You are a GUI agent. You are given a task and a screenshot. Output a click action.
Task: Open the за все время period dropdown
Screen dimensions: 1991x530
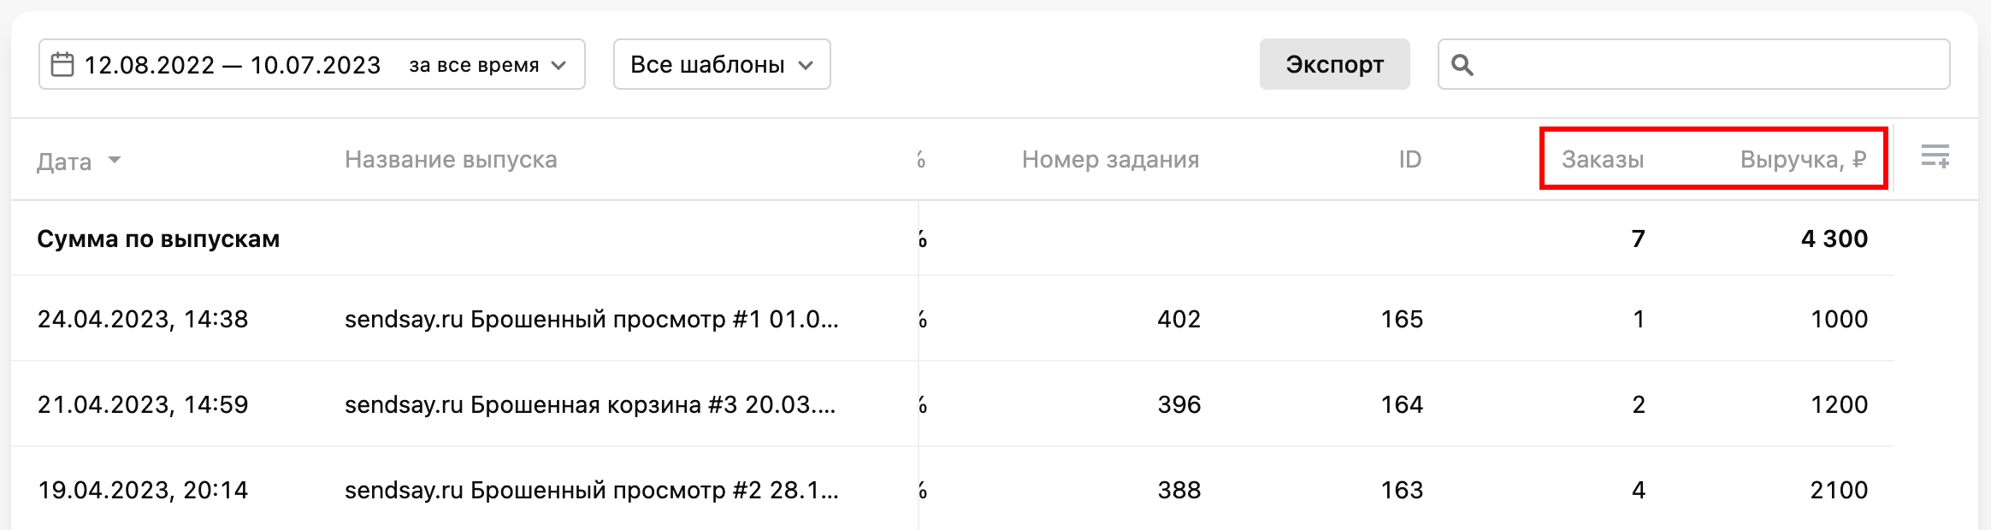click(x=487, y=65)
